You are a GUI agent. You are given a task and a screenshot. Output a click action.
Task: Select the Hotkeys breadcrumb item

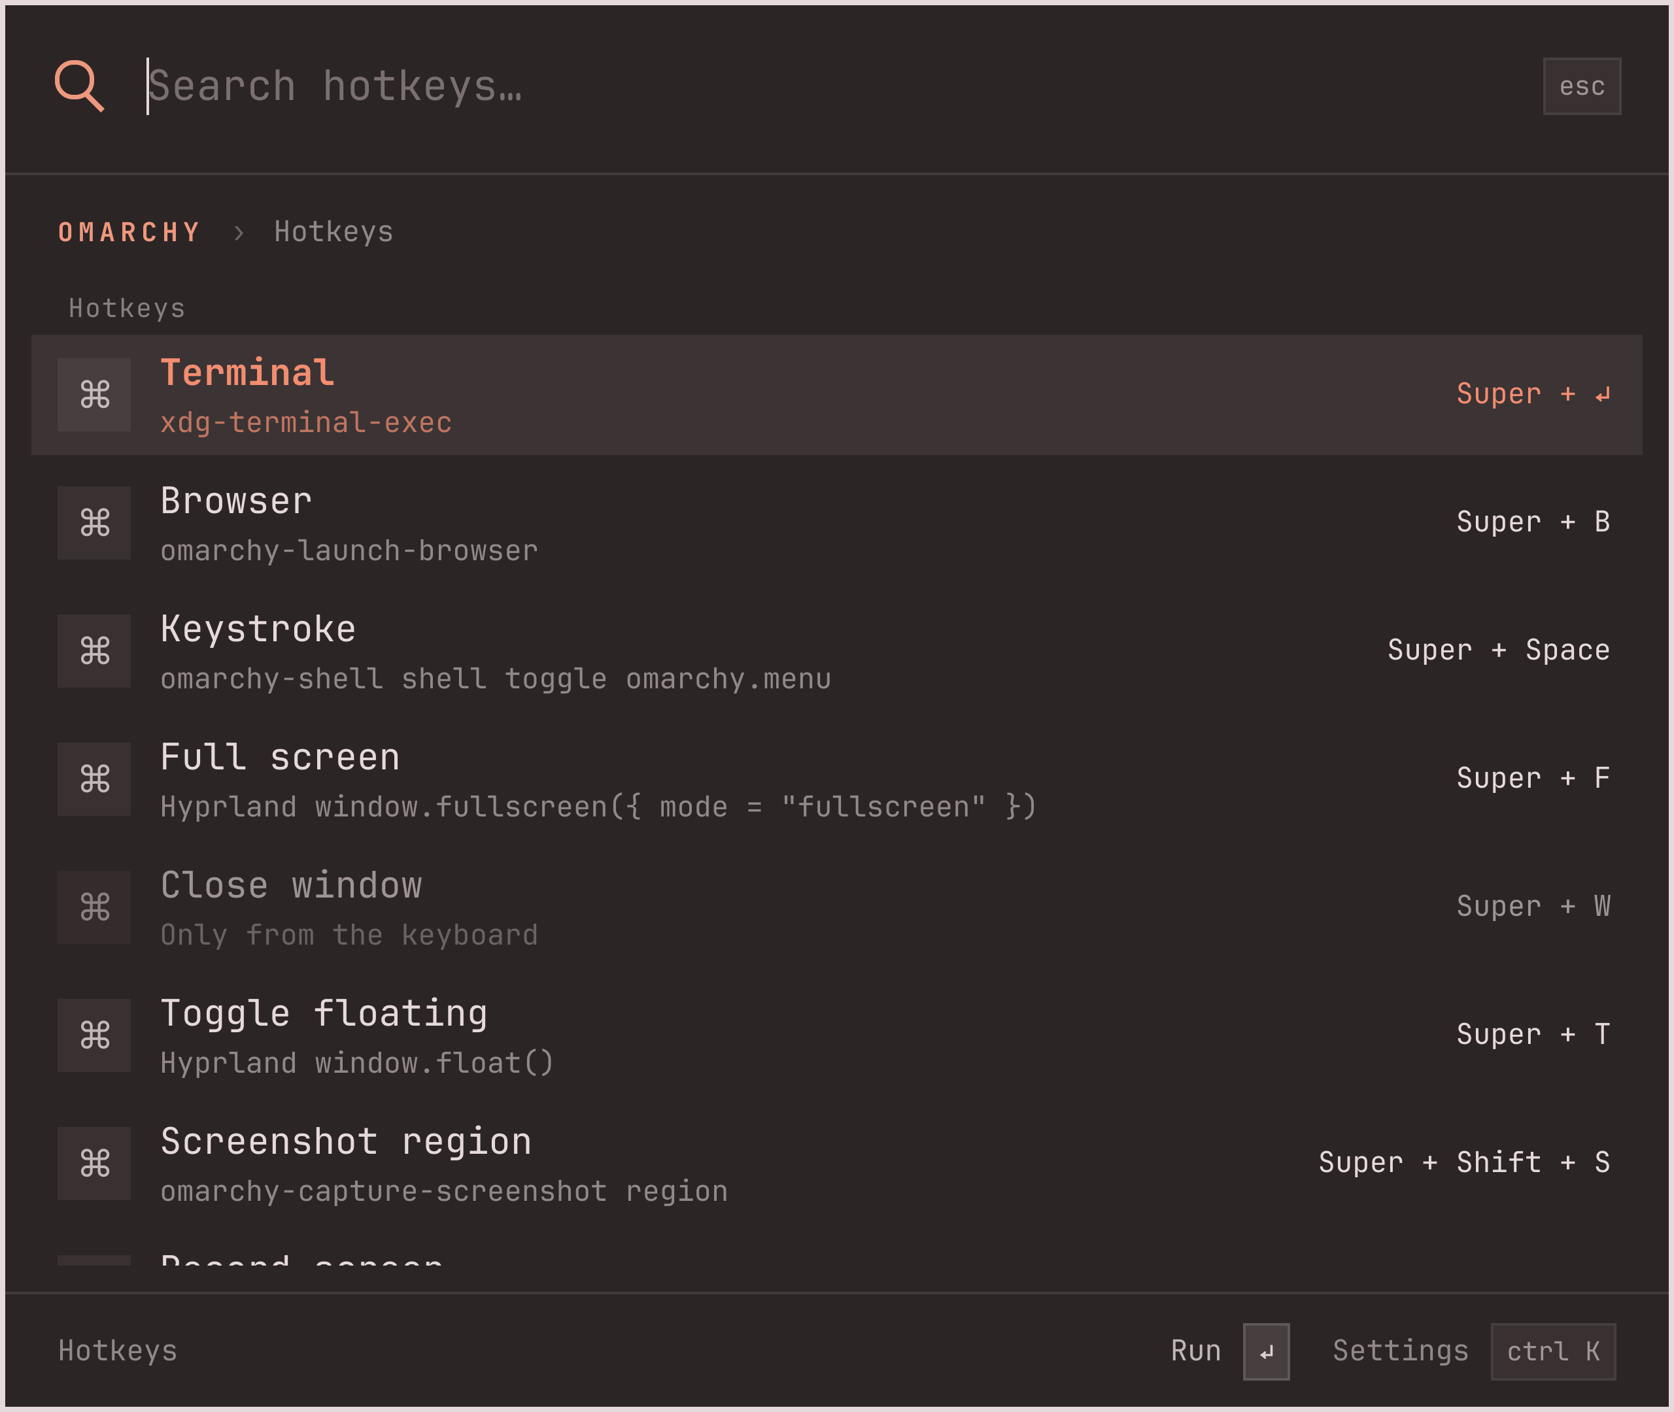(x=334, y=232)
